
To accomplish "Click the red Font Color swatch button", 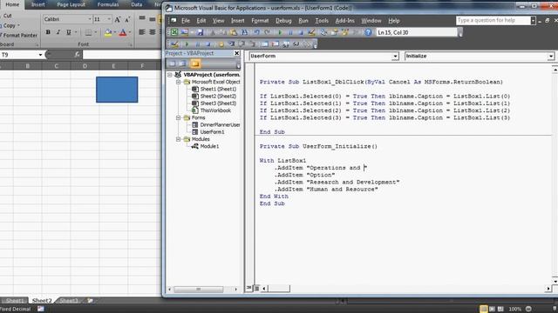I will tap(123, 33).
